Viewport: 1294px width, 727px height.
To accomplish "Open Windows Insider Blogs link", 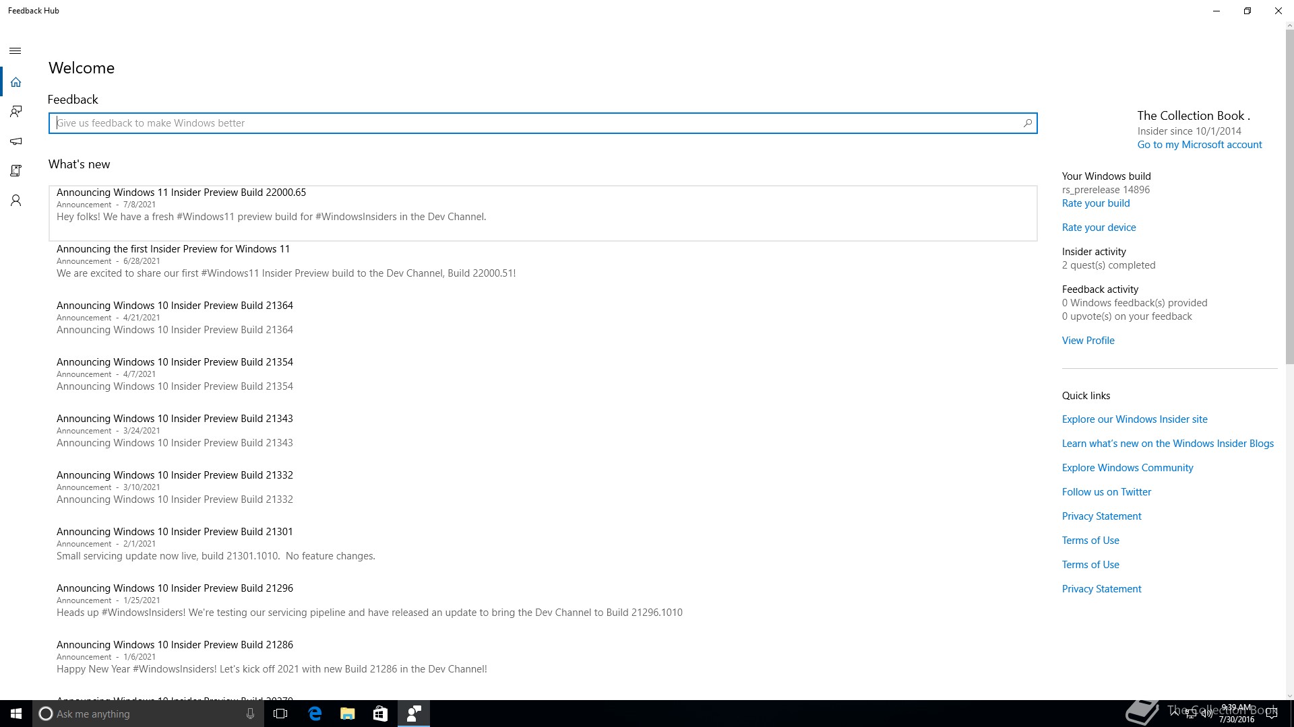I will click(x=1167, y=444).
